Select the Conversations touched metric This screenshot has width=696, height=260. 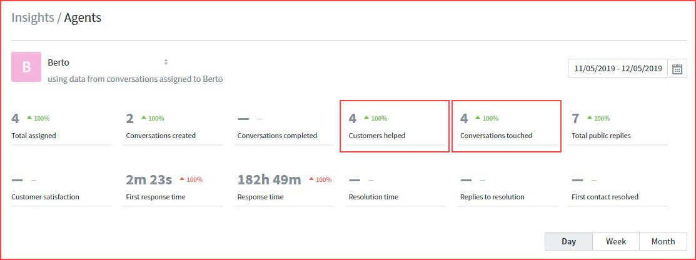[506, 127]
